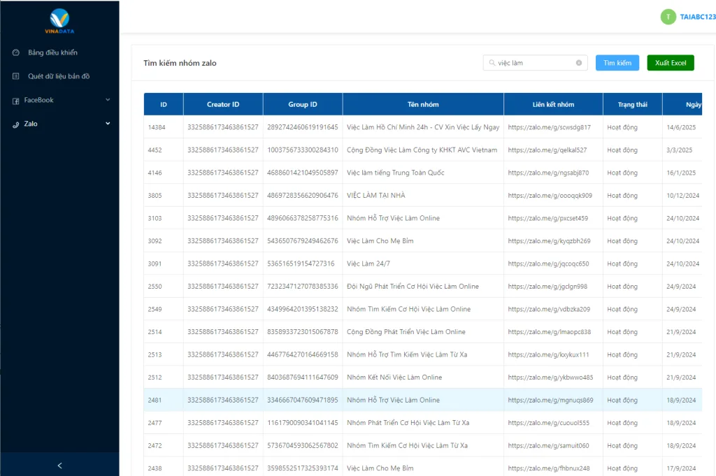
Task: Click Creator ID in row 2438
Action: (x=223, y=468)
